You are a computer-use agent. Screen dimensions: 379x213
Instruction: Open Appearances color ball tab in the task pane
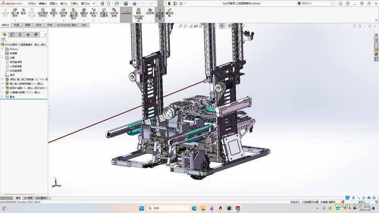pyautogui.click(x=376, y=54)
